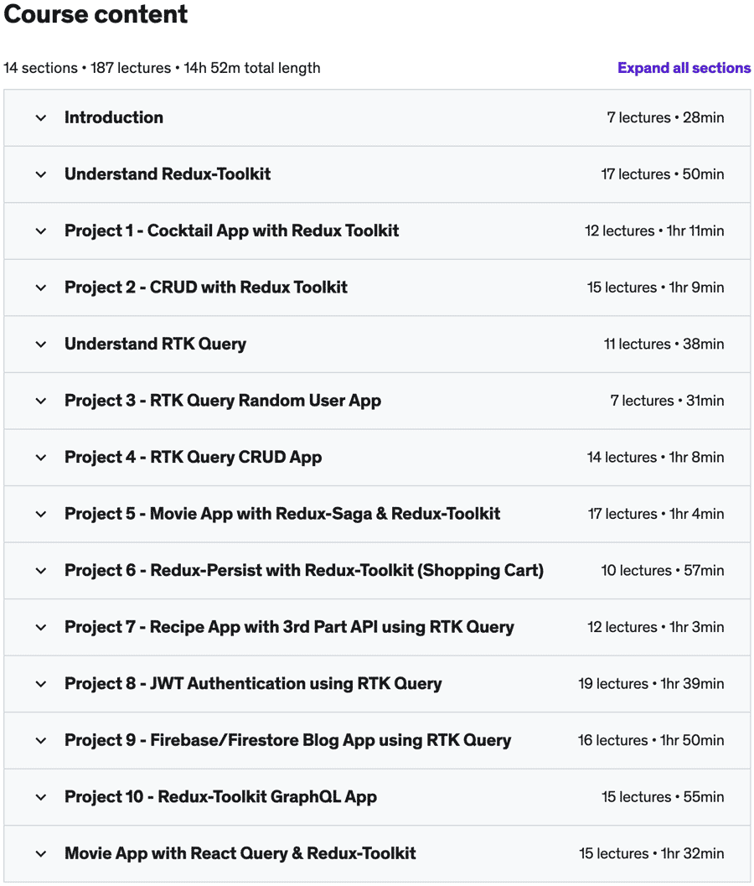Open Project 8 JWT Authentication section
754x886 pixels.
pyautogui.click(x=253, y=683)
